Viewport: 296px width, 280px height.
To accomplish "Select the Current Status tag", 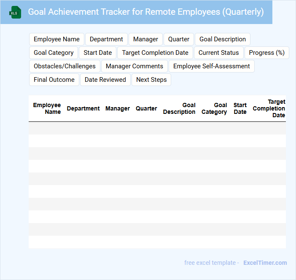I will pyautogui.click(x=218, y=53).
